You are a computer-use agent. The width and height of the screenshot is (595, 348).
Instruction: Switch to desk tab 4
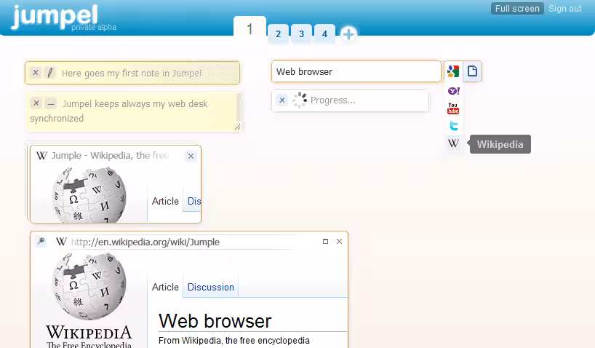click(x=324, y=34)
